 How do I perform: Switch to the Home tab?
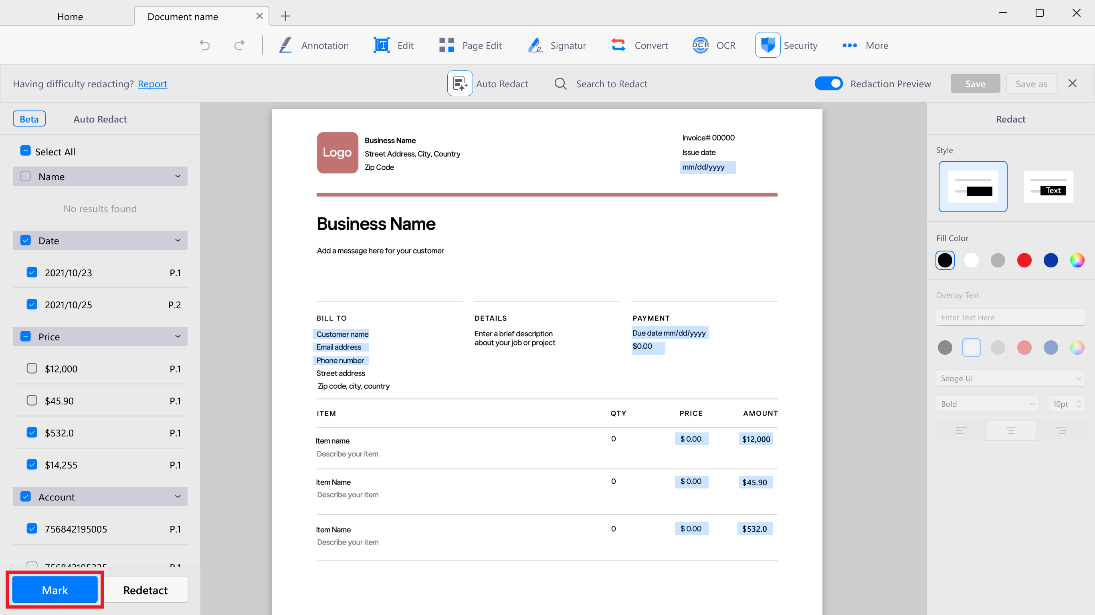(x=70, y=16)
